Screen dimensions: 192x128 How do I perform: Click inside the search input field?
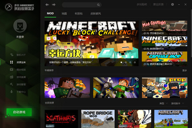coord(80,5)
